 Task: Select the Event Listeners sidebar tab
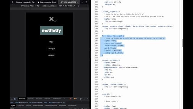tap(38, 106)
